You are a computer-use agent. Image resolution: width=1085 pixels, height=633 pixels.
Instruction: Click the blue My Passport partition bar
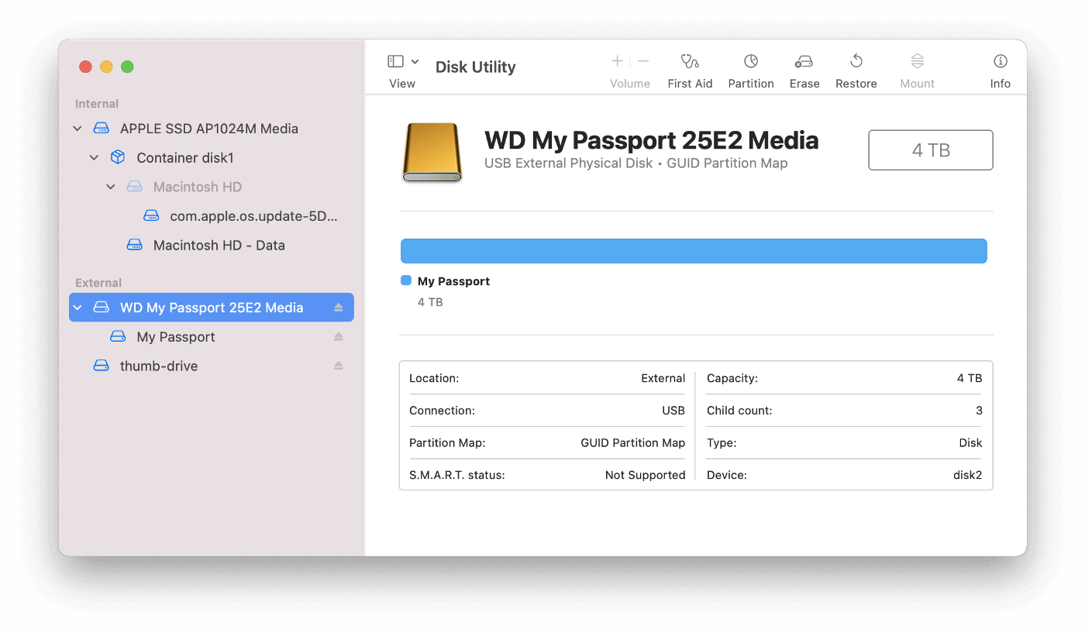pos(694,250)
